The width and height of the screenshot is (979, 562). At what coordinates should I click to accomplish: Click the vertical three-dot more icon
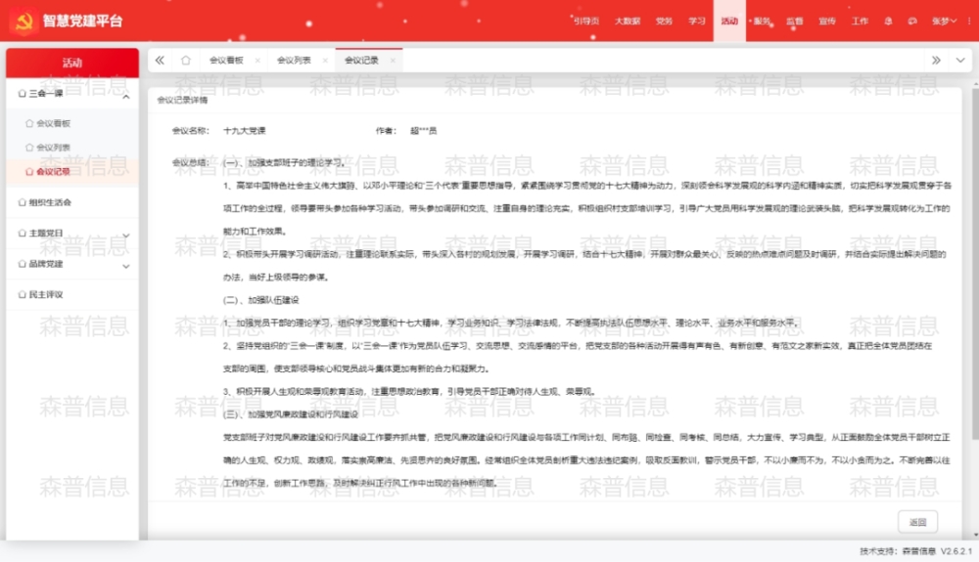(967, 21)
